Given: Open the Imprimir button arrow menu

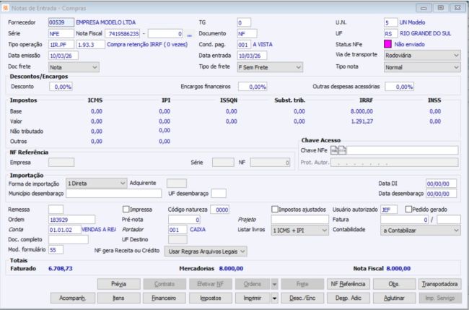Looking at the screenshot, I should [275, 298].
